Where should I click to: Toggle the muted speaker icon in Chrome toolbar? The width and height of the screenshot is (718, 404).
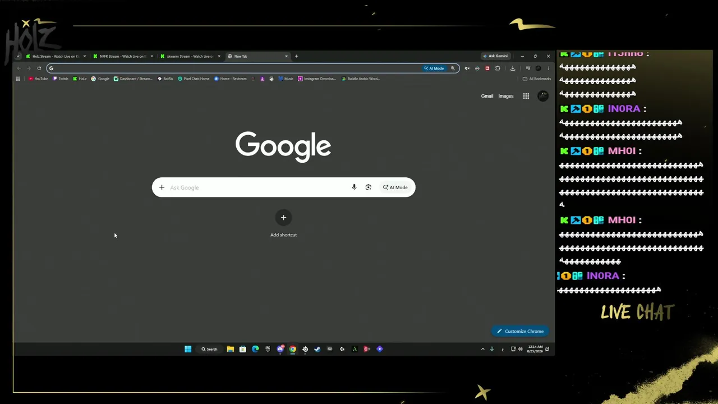467,68
